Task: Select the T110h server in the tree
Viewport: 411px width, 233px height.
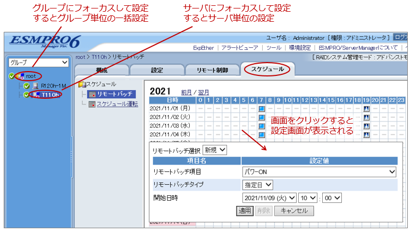Action: 51,95
